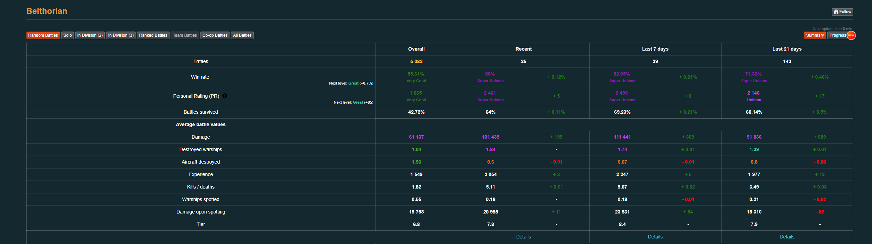
Task: Click the overall battles count 5 082
Action: pyautogui.click(x=416, y=61)
